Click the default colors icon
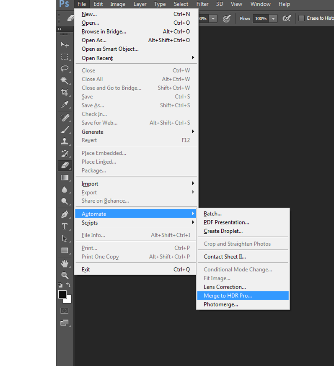 60,285
